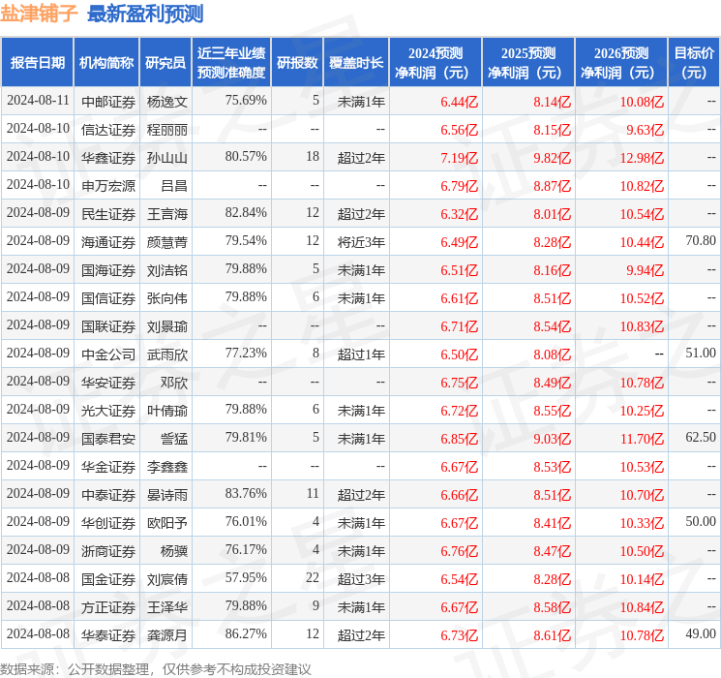Viewport: 721px width, 678px height.
Task: Click researcher name 杨逸文
Action: pos(166,102)
